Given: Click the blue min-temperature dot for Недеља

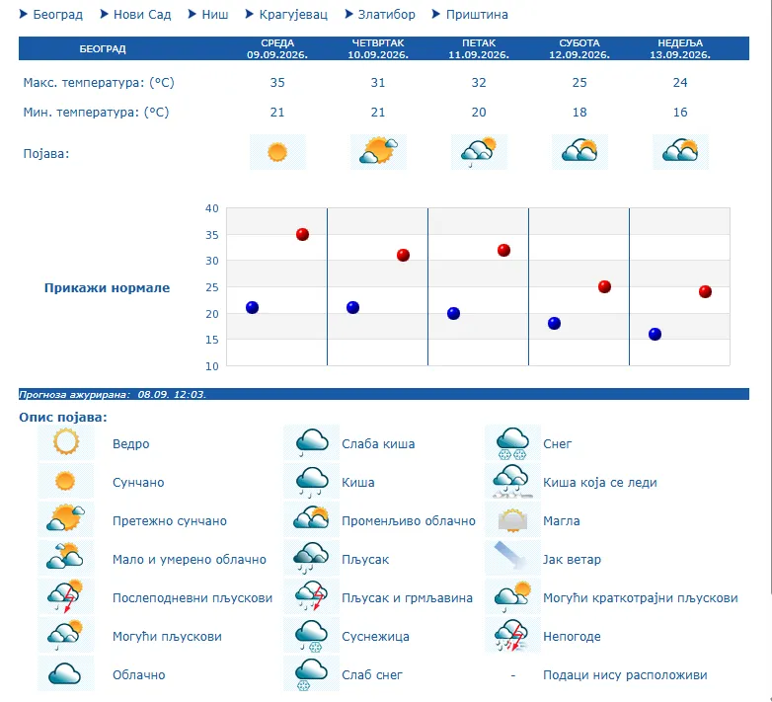Looking at the screenshot, I should tap(655, 335).
